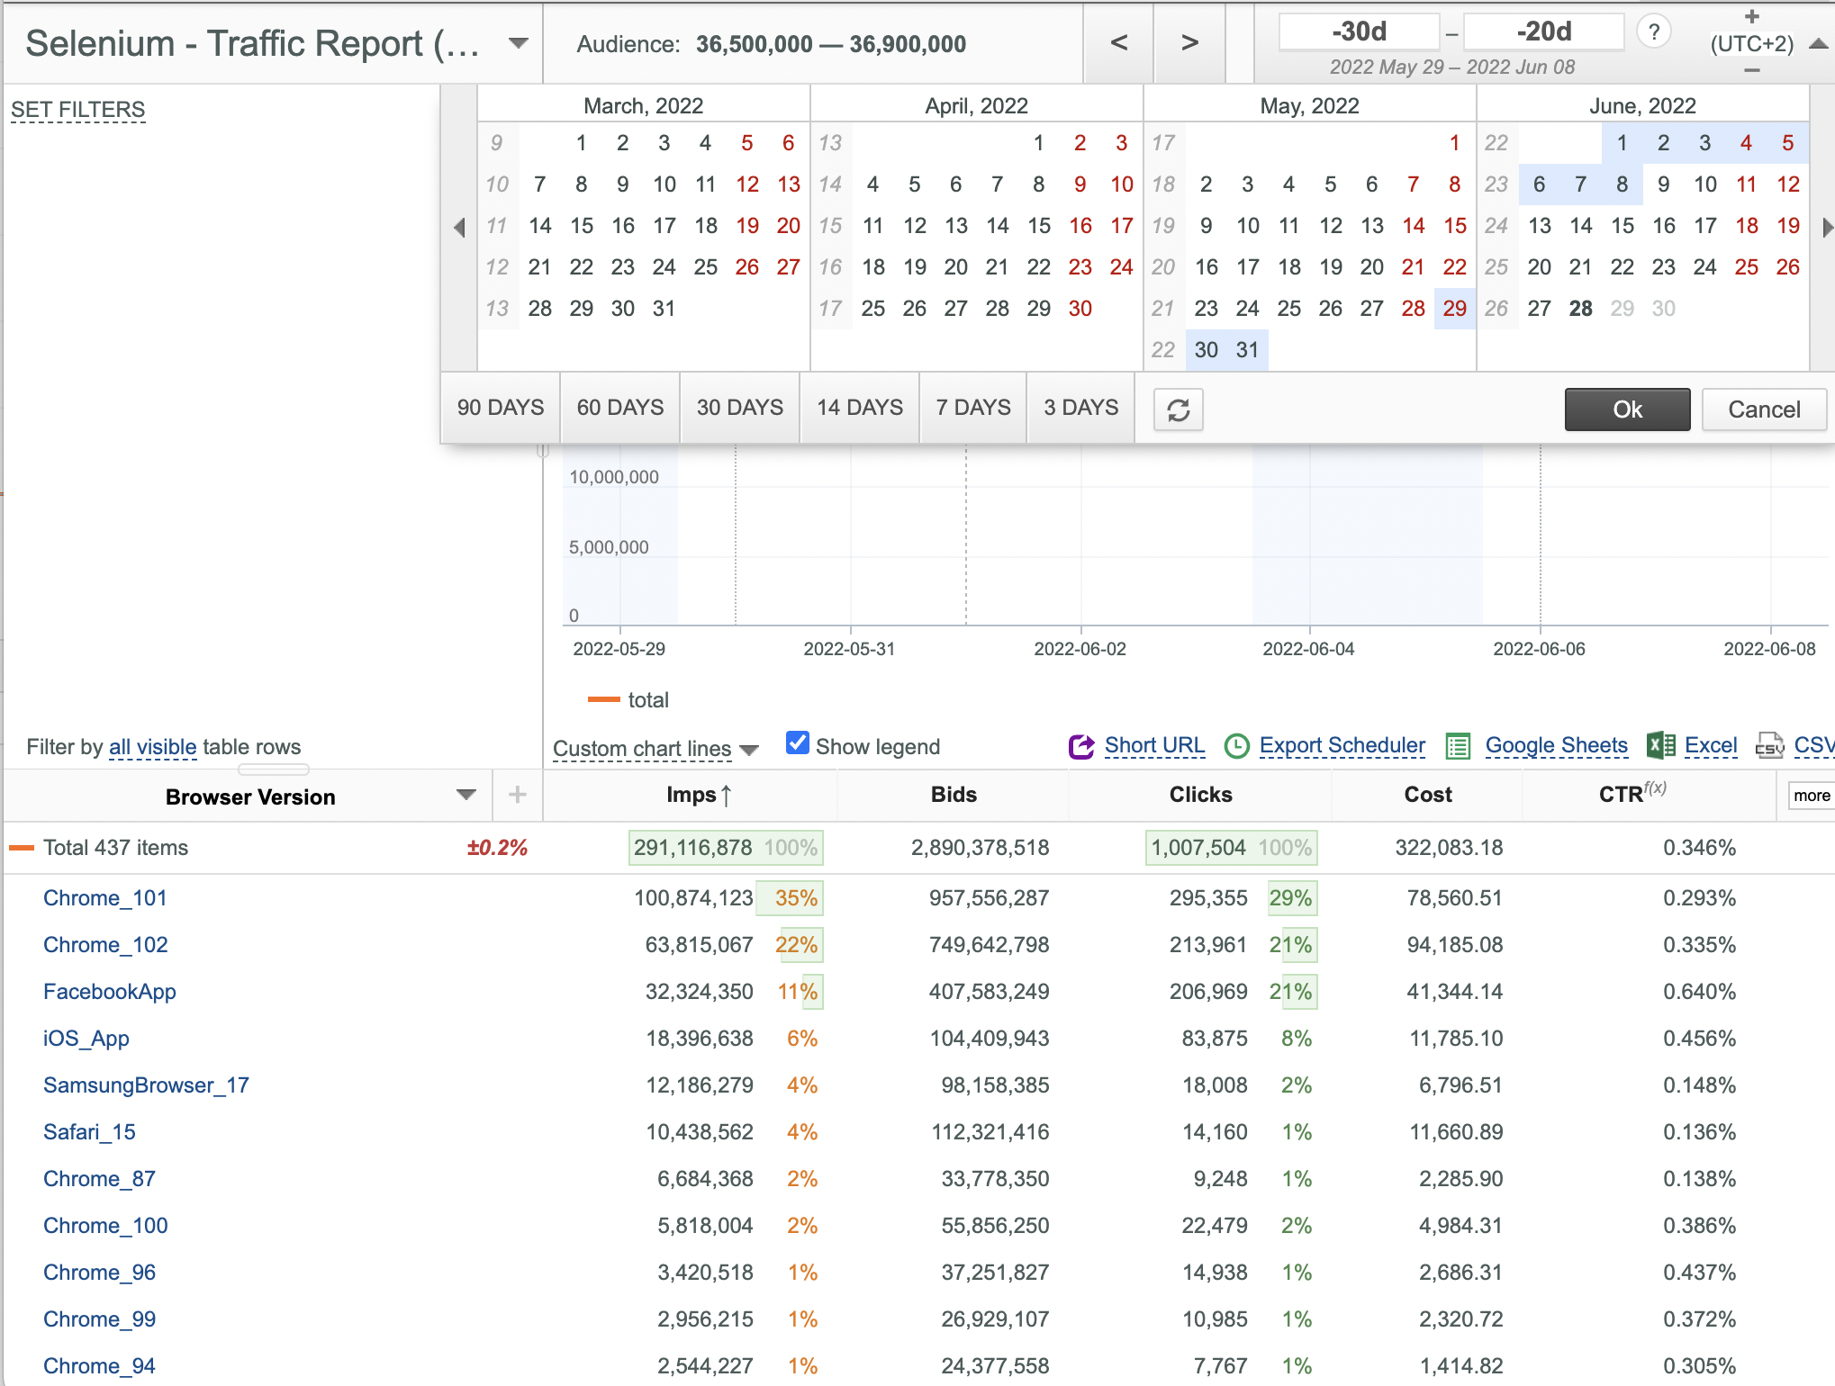Open the Google Sheets export link
This screenshot has height=1386, width=1835.
1556,745
